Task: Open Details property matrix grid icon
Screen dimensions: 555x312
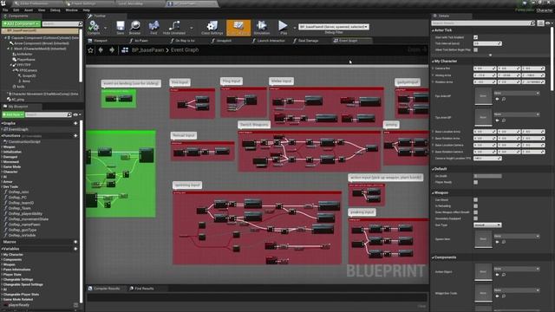Action: pos(540,23)
